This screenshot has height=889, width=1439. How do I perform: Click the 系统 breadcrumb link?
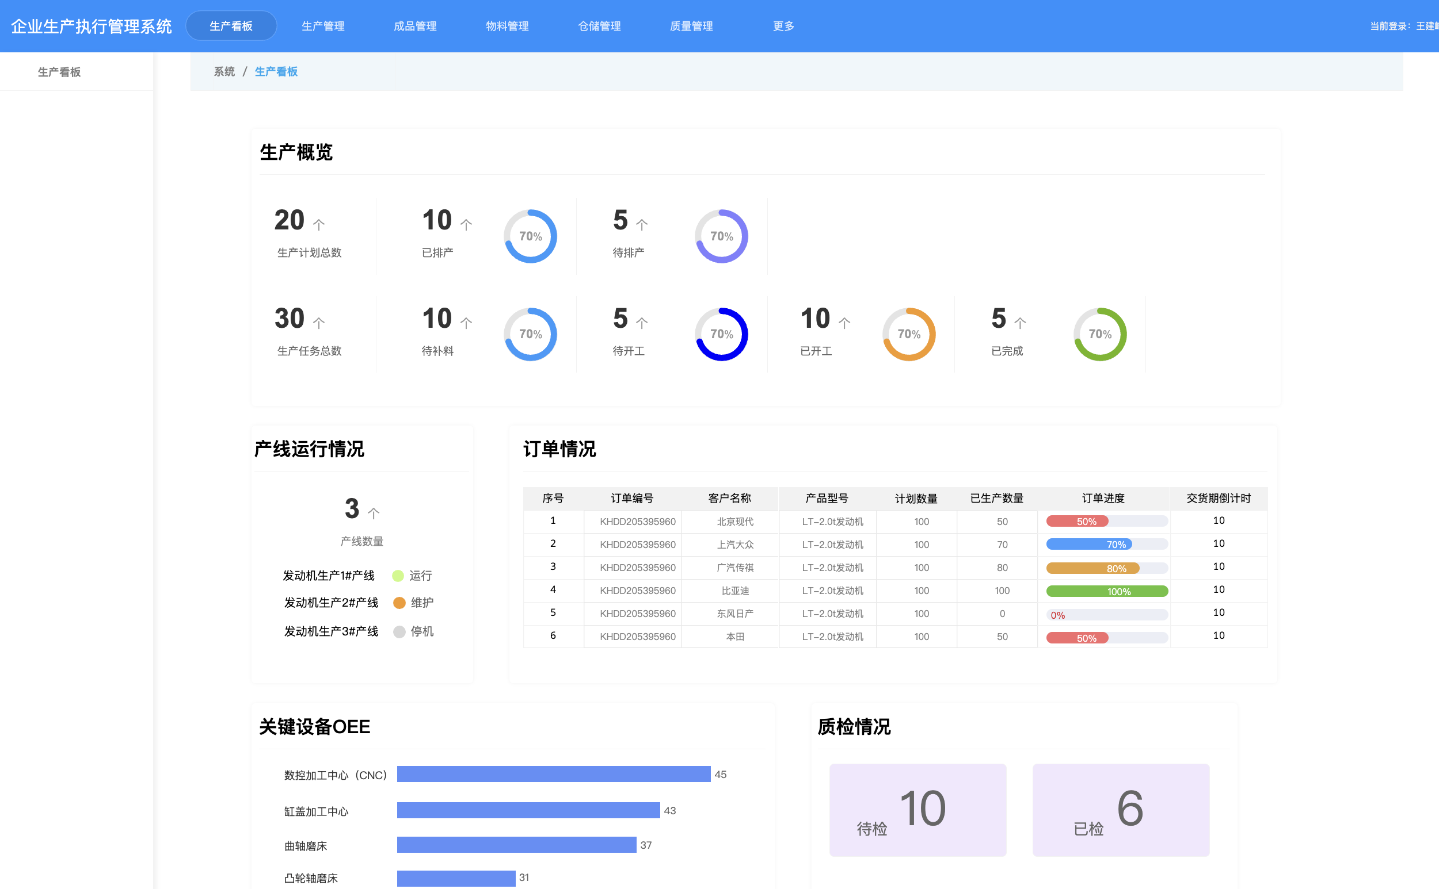224,71
